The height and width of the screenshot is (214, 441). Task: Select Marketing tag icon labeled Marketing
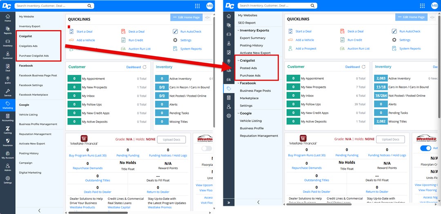8,105
